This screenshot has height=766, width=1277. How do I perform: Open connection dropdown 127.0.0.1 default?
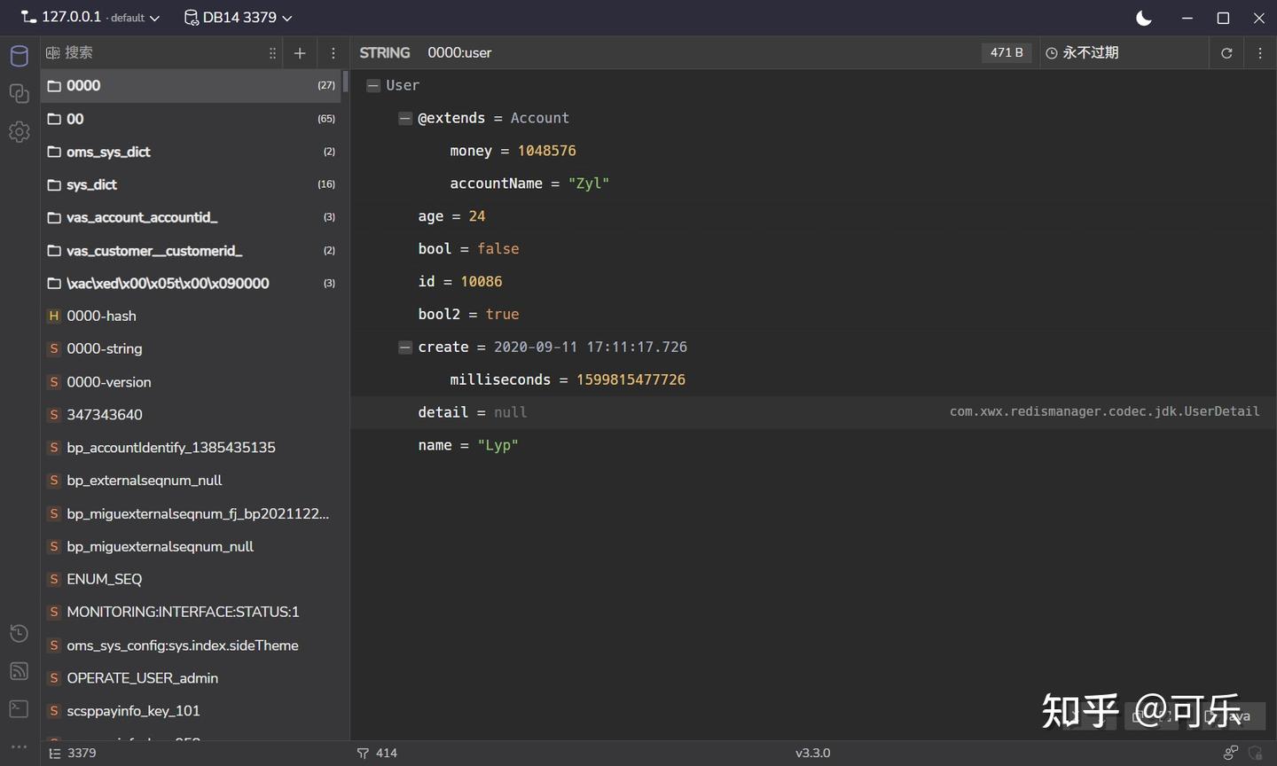[90, 17]
